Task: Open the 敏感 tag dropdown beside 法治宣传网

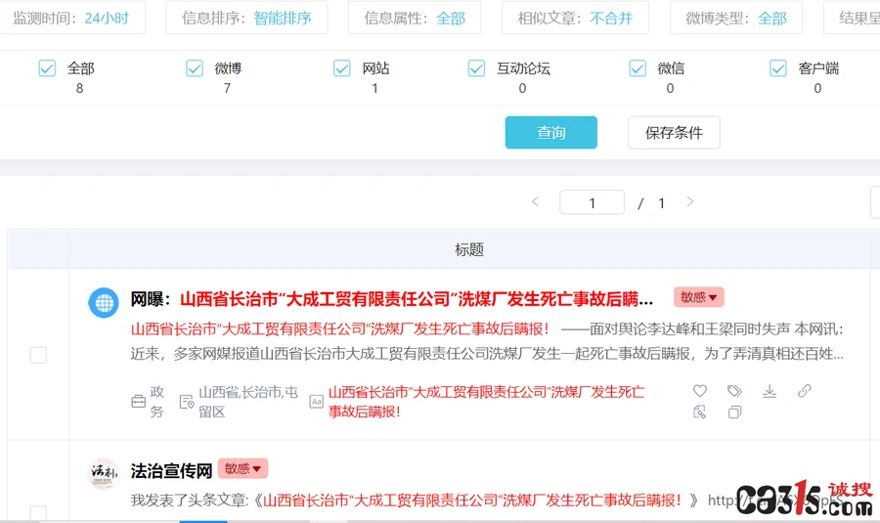Action: tap(243, 468)
